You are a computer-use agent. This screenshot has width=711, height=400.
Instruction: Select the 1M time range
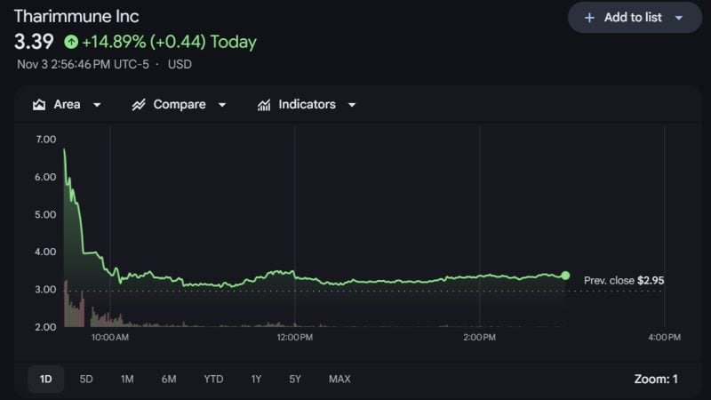[x=127, y=379]
